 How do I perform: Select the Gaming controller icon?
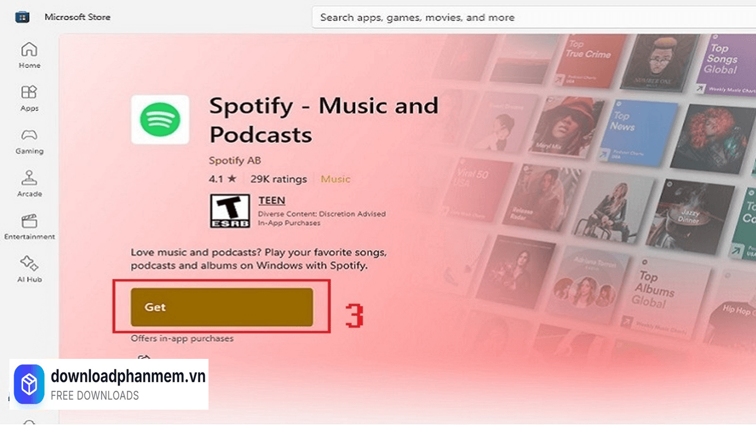point(29,141)
